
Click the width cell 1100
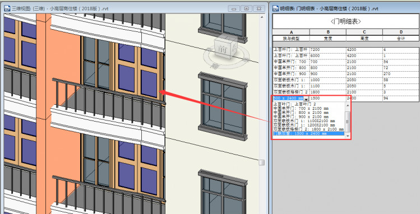(328, 86)
